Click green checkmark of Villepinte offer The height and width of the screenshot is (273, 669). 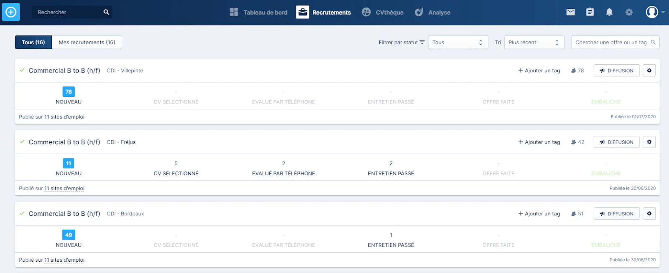pyautogui.click(x=22, y=70)
